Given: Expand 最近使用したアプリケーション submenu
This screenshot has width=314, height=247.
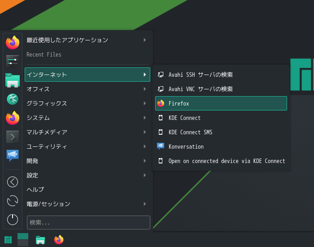Looking at the screenshot, I should tap(87, 40).
